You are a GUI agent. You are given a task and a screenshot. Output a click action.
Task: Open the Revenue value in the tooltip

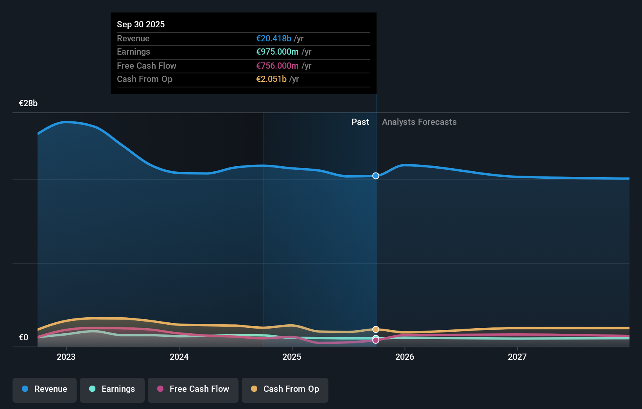tap(274, 38)
